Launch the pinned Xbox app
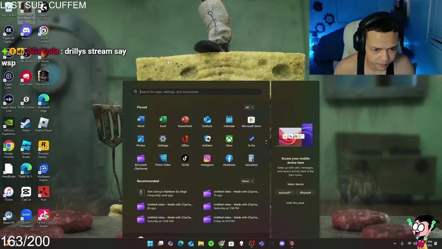 (229, 141)
